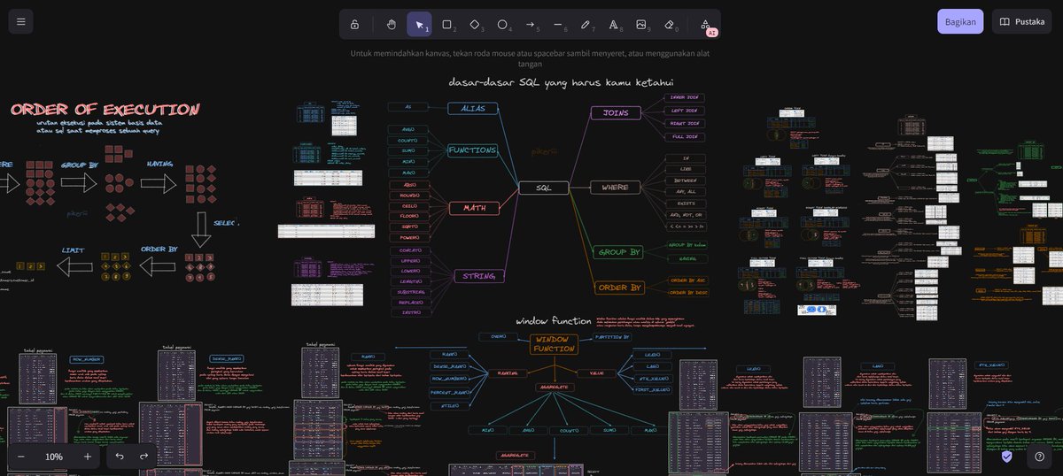Viewport: 1063px width, 476px height.
Task: Select the Hand panning tool
Action: 392,24
